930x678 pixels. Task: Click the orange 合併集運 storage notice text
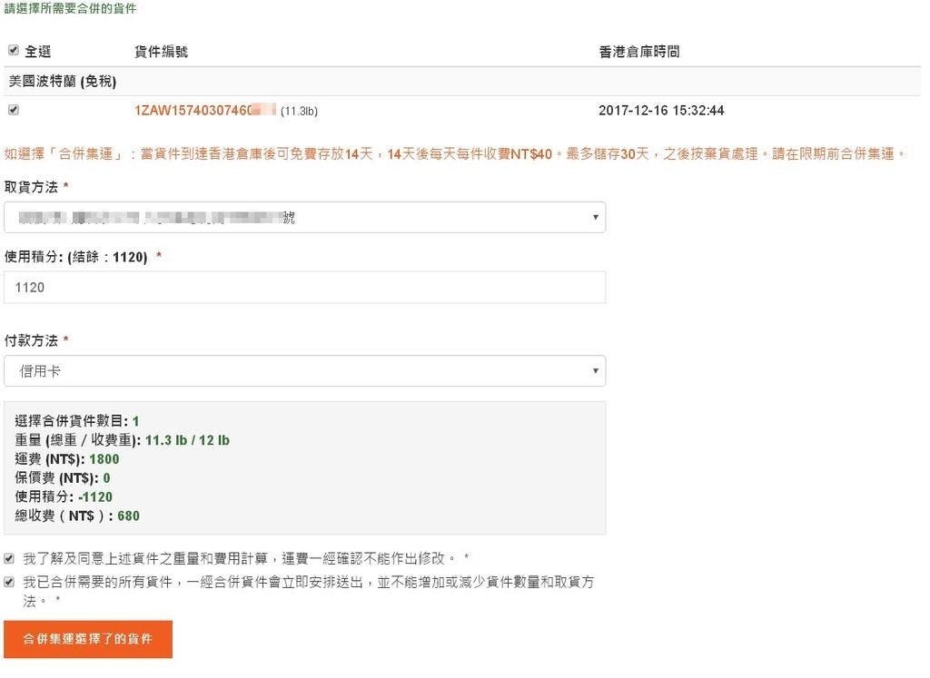coord(454,153)
